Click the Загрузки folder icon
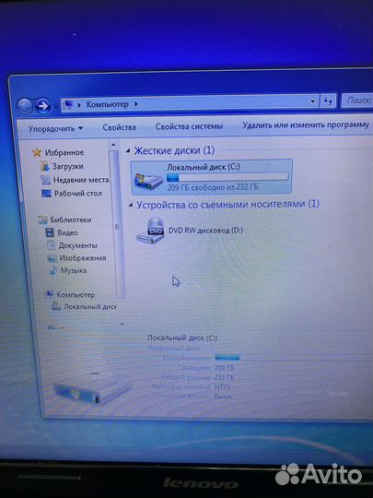 pyautogui.click(x=45, y=166)
